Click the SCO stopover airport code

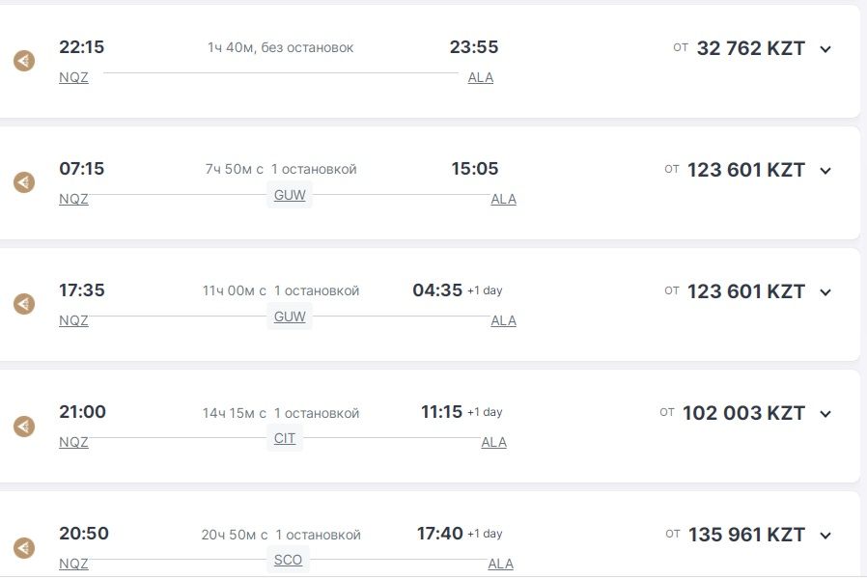pyautogui.click(x=288, y=560)
